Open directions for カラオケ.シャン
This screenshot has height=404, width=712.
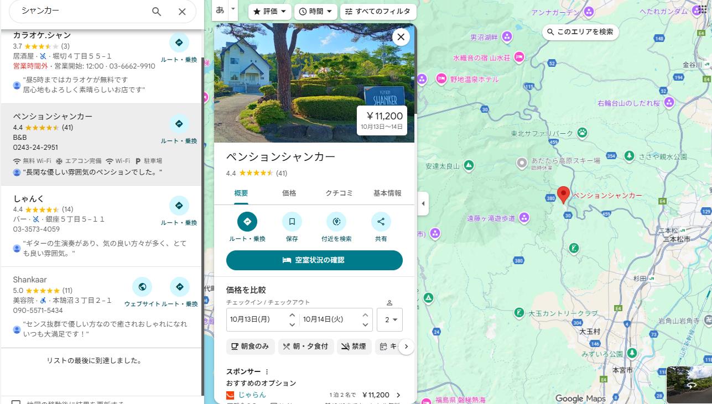[179, 43]
